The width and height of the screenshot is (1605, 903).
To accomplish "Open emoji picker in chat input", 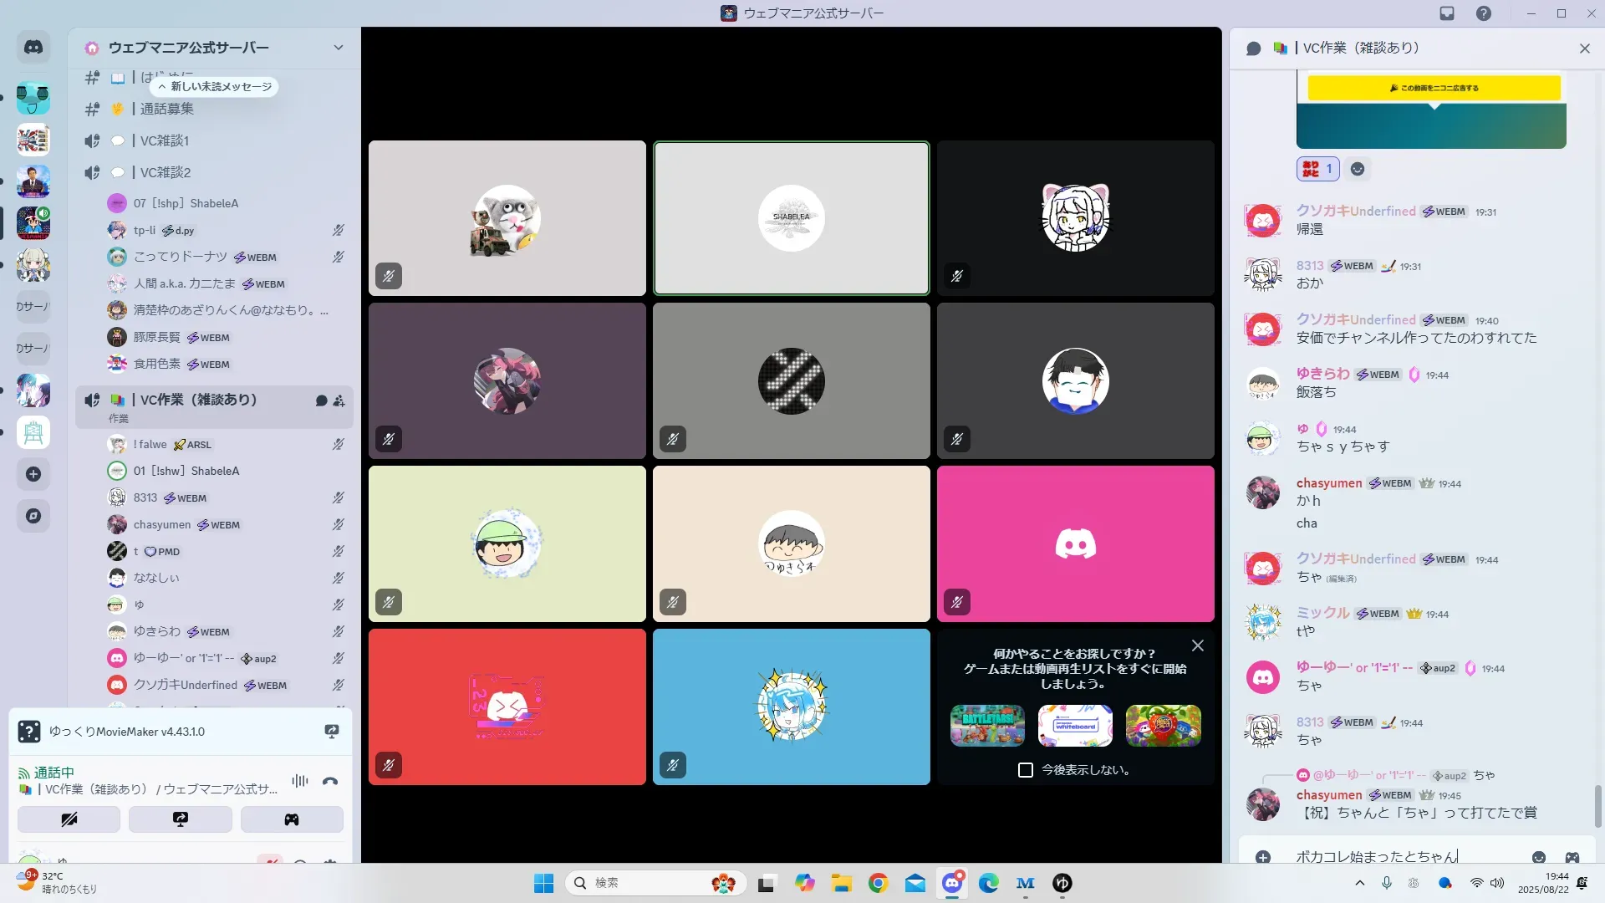I will (x=1539, y=857).
